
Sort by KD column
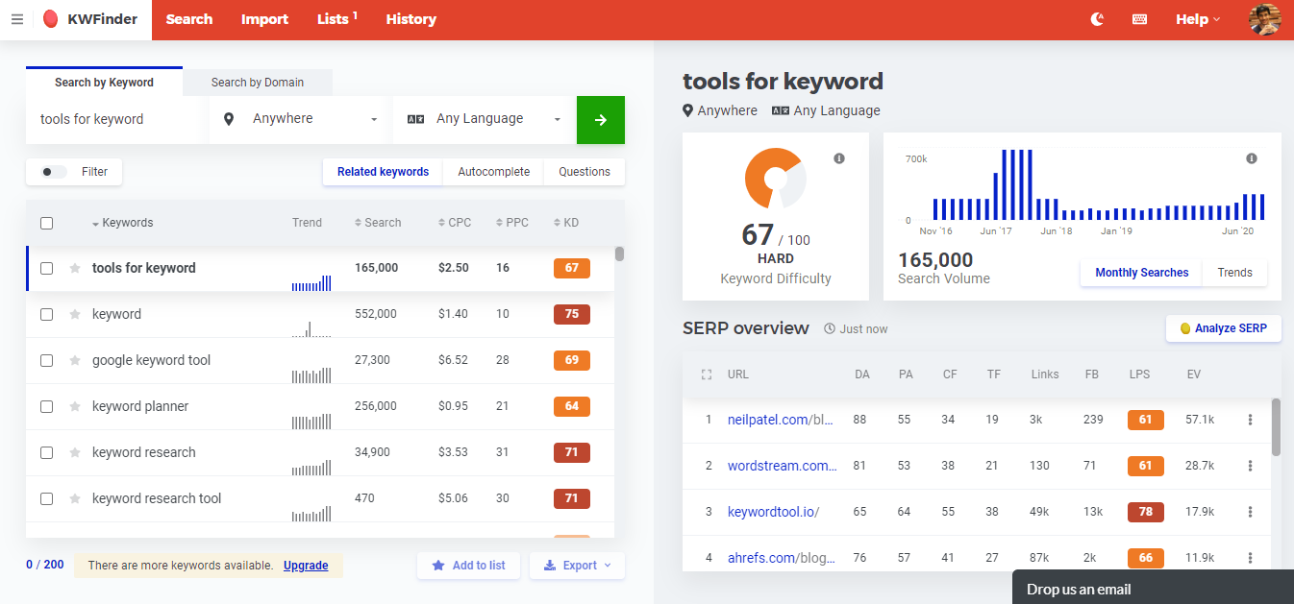tap(566, 223)
